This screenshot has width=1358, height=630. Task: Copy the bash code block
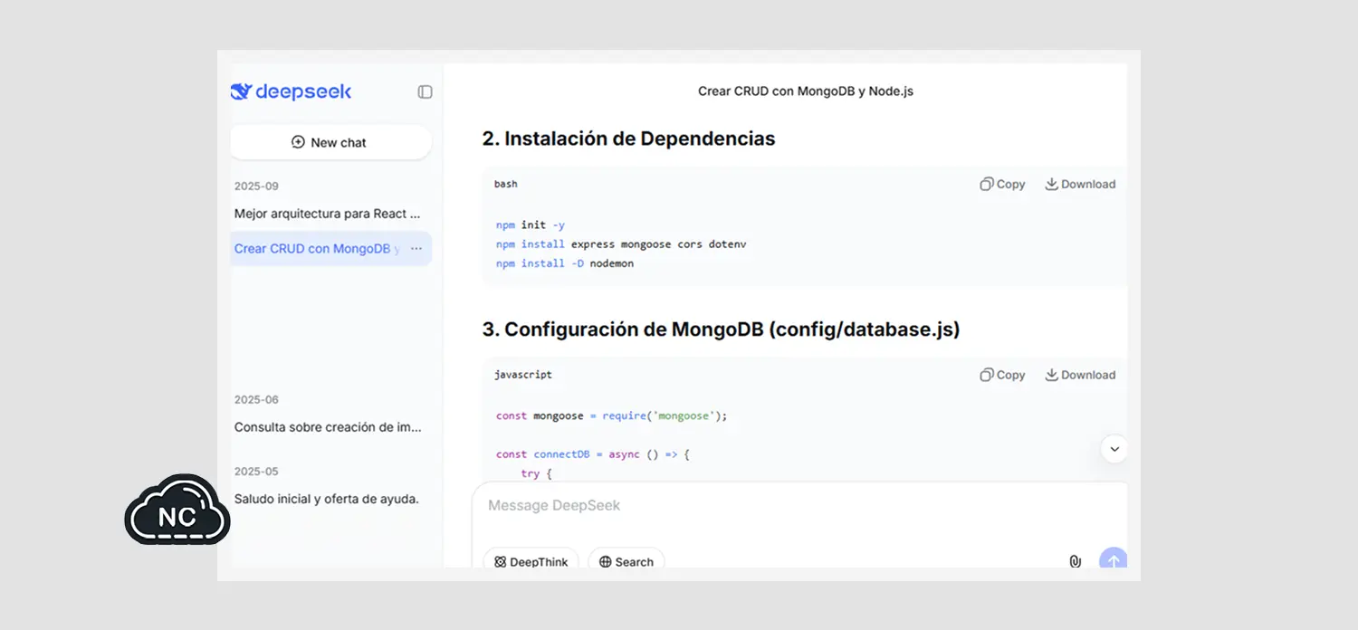[1002, 184]
